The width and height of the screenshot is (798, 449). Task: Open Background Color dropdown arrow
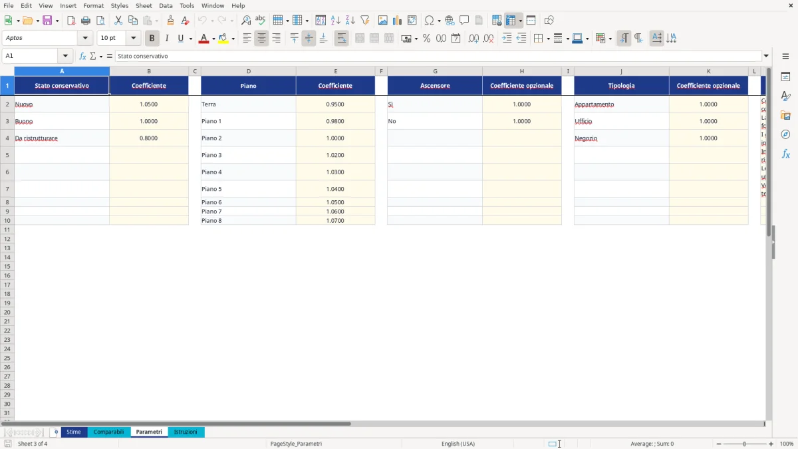233,39
